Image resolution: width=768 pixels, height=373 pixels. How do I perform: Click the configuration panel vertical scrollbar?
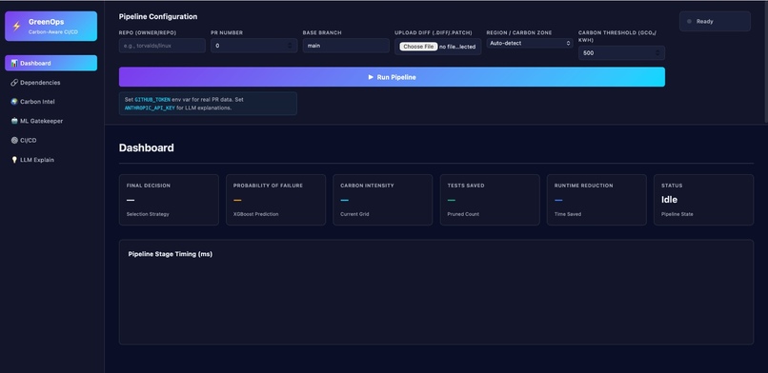pos(766,61)
